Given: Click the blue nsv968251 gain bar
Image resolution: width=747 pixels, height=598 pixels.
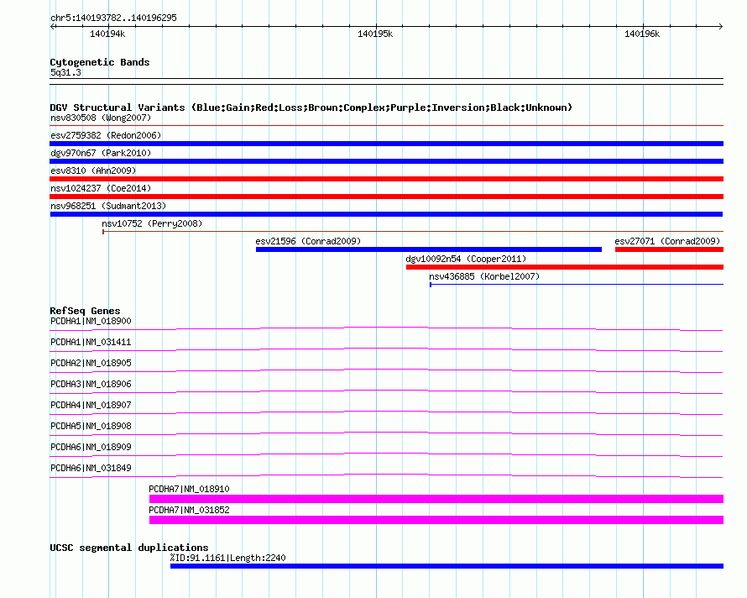Looking at the screenshot, I should click(386, 214).
